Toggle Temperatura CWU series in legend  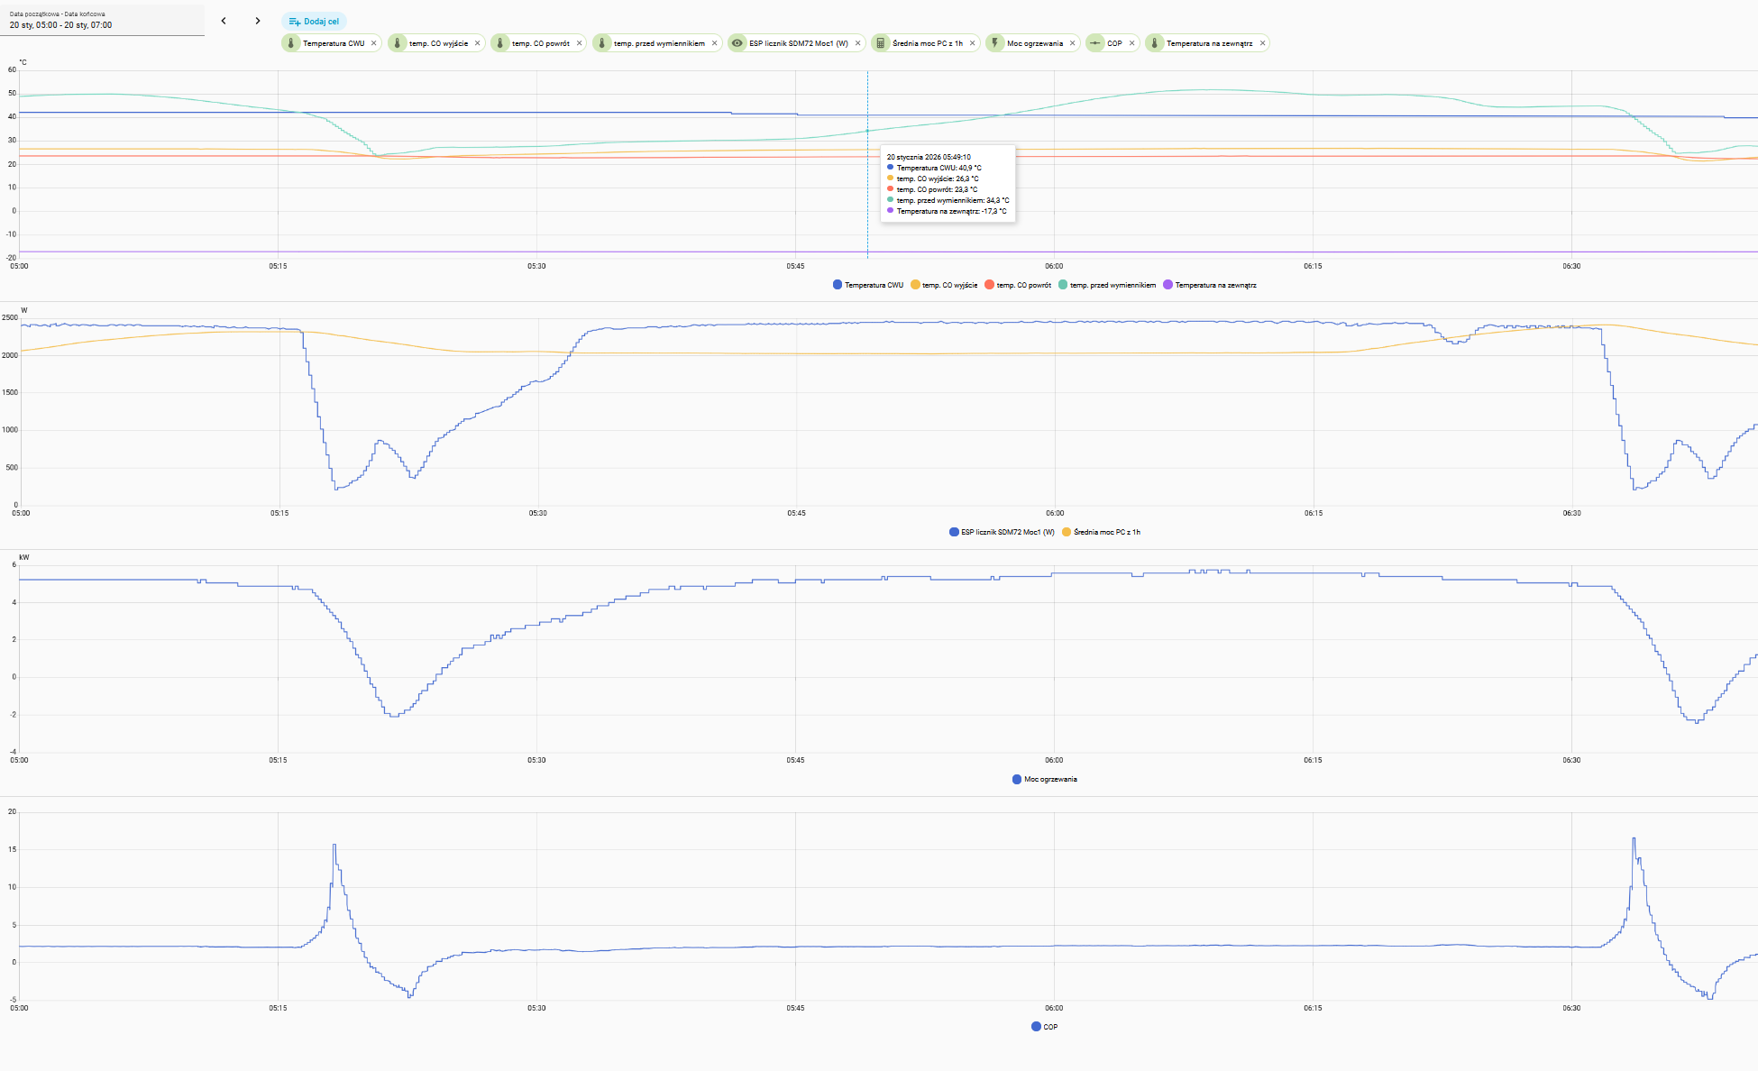pos(868,285)
